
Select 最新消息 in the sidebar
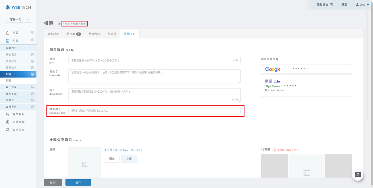(12, 68)
